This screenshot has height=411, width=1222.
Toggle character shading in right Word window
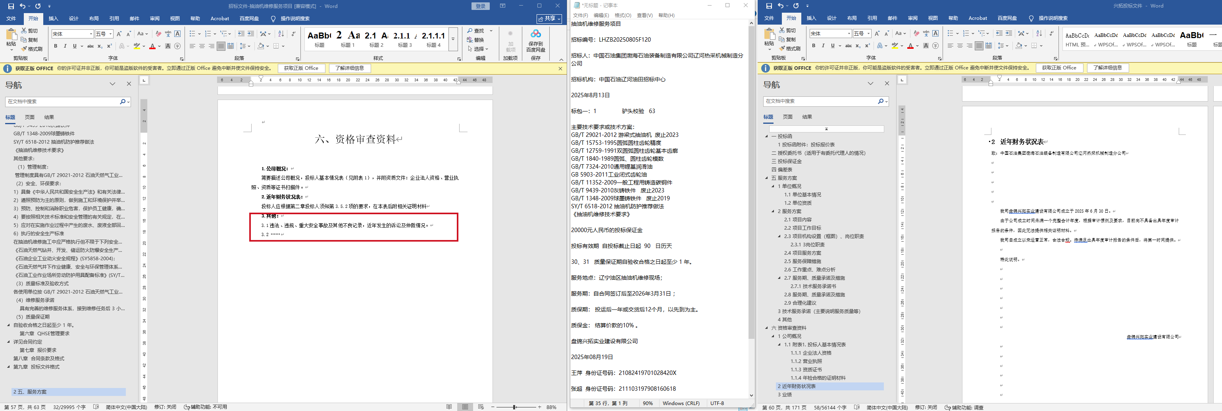(926, 46)
